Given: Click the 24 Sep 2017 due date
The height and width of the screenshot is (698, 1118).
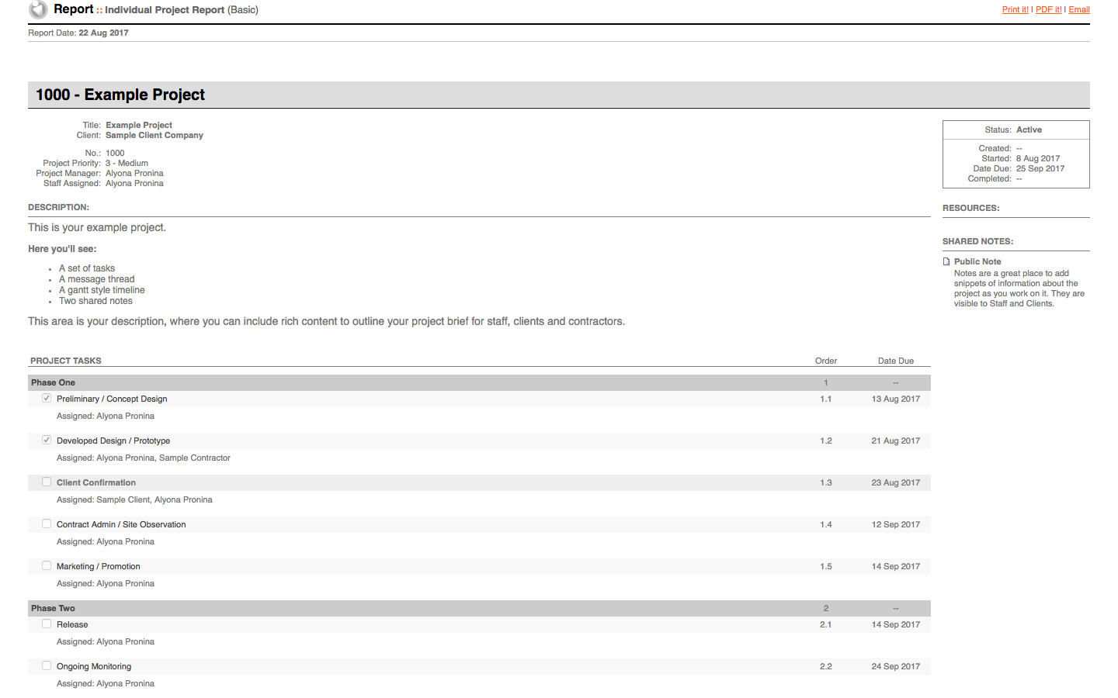Looking at the screenshot, I should click(x=896, y=666).
